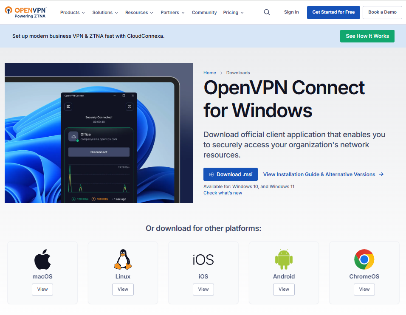The width and height of the screenshot is (406, 315).
Task: Click the arrow after View Installation Guide
Action: [381, 174]
